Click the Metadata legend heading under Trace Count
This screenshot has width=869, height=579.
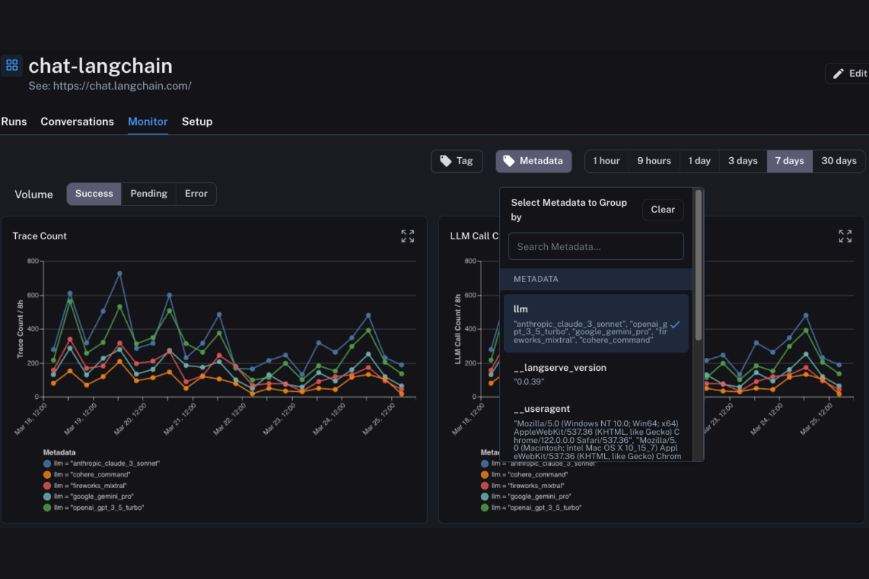coord(59,452)
